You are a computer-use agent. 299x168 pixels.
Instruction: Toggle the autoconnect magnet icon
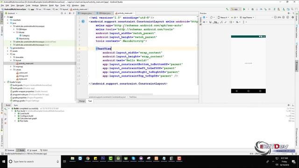tap(210, 22)
